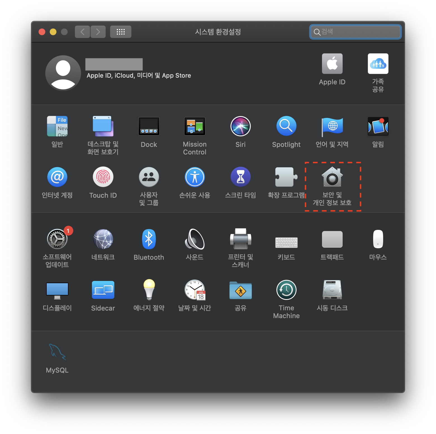
Task: Open the MySQL preference pane
Action: pyautogui.click(x=57, y=352)
